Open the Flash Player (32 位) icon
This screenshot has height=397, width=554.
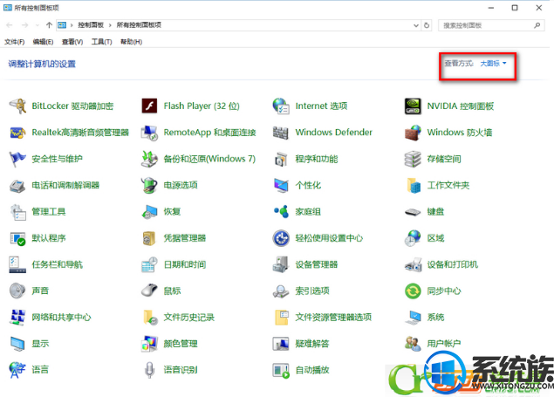click(149, 106)
